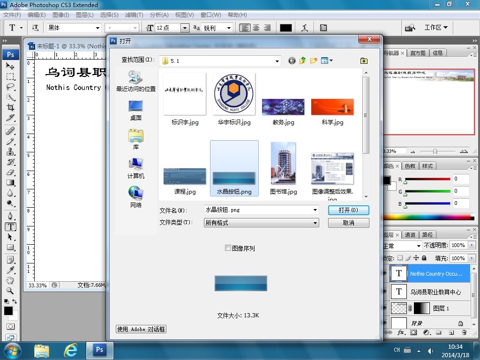
Task: Go up one folder level in dialog
Action: 302,60
